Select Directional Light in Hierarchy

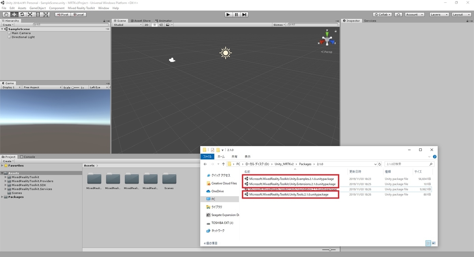[23, 37]
